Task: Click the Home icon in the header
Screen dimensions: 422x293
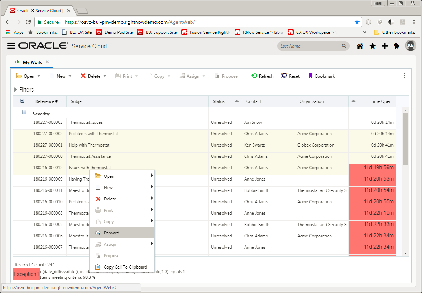Action: click(360, 46)
